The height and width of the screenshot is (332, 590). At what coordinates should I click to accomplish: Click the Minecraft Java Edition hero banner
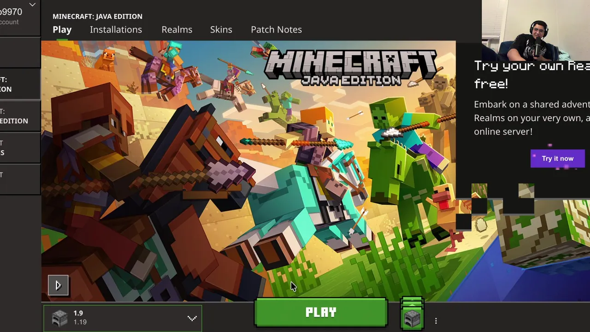tap(248, 171)
